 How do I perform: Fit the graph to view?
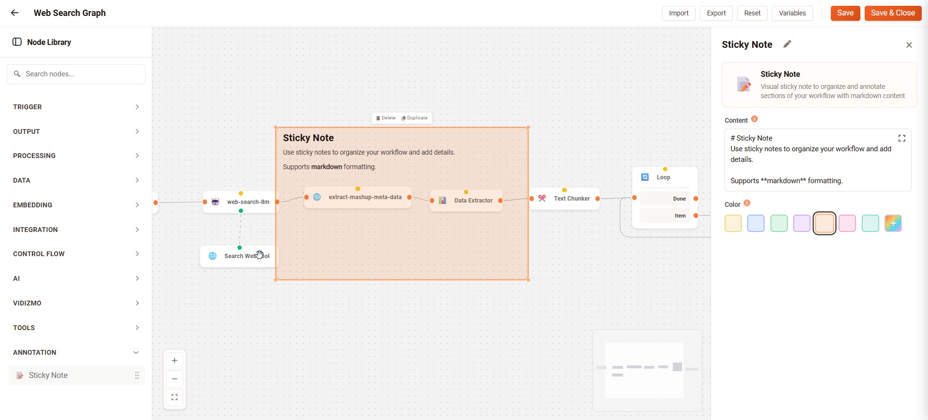[x=174, y=397]
